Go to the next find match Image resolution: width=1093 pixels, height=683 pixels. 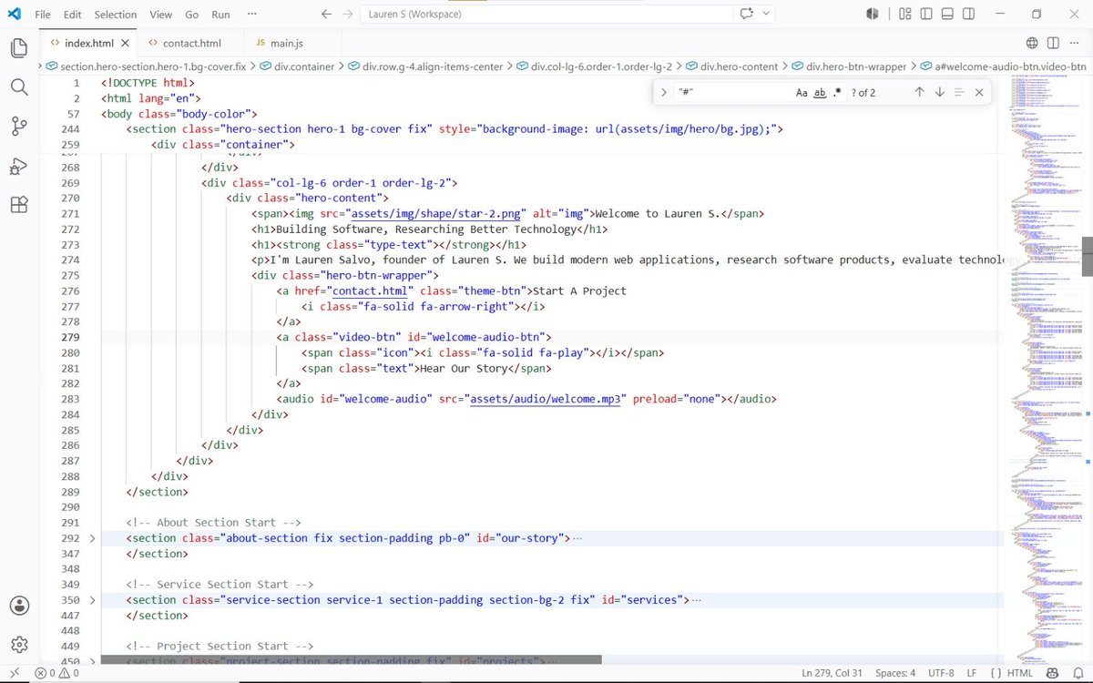939,92
